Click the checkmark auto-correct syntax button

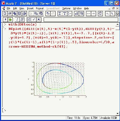coord(34,20)
